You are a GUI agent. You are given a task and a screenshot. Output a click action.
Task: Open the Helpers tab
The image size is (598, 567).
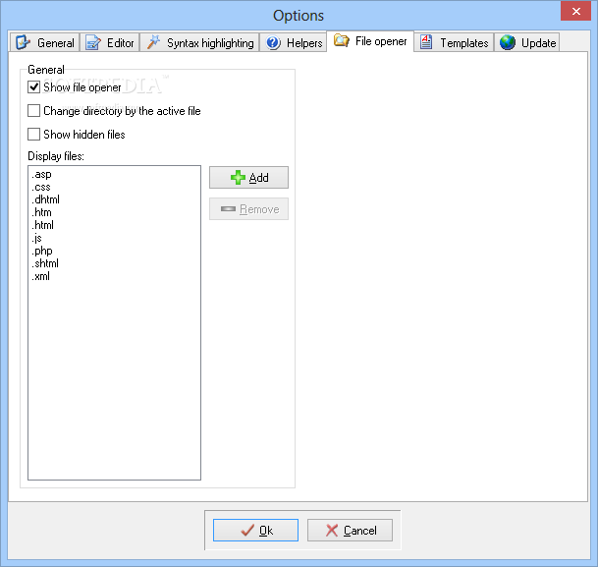pyautogui.click(x=294, y=42)
